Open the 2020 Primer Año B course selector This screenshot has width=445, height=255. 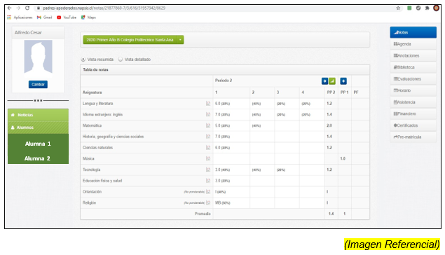pos(130,40)
